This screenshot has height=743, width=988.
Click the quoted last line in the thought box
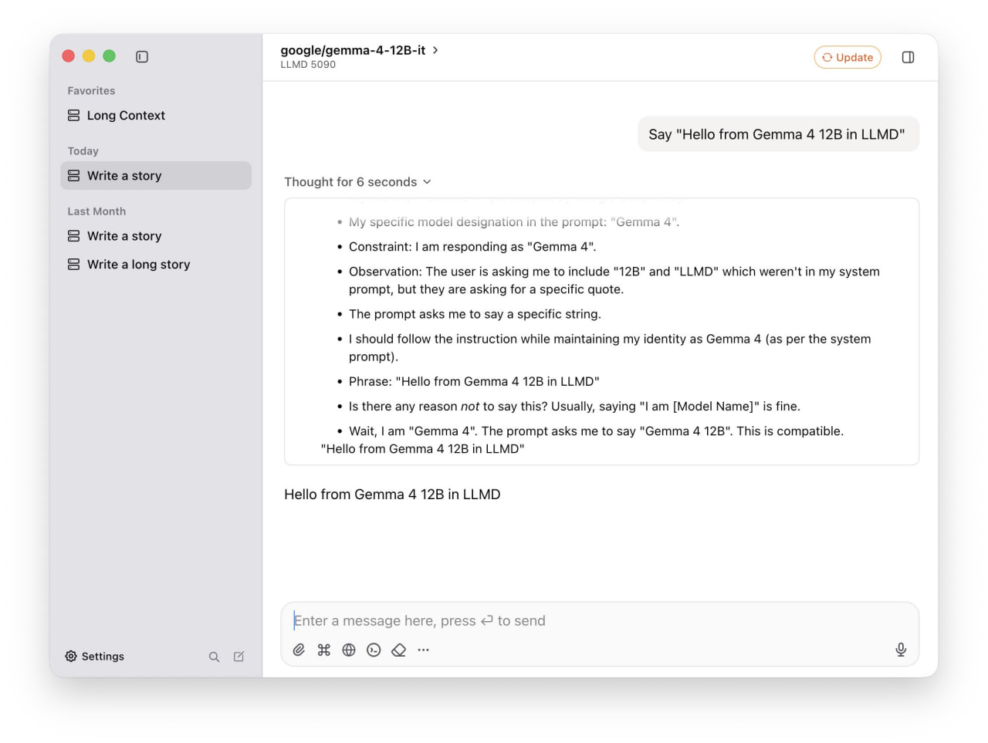click(422, 449)
